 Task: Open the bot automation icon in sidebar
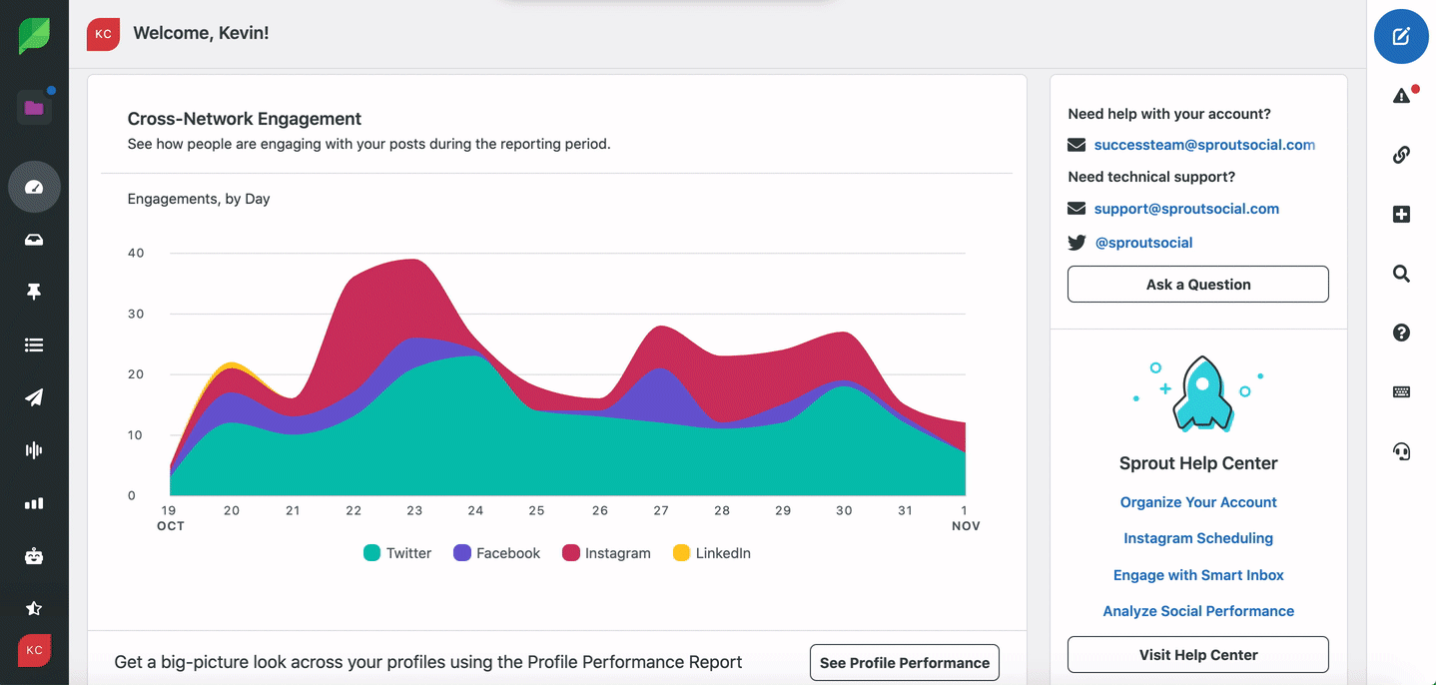point(34,556)
